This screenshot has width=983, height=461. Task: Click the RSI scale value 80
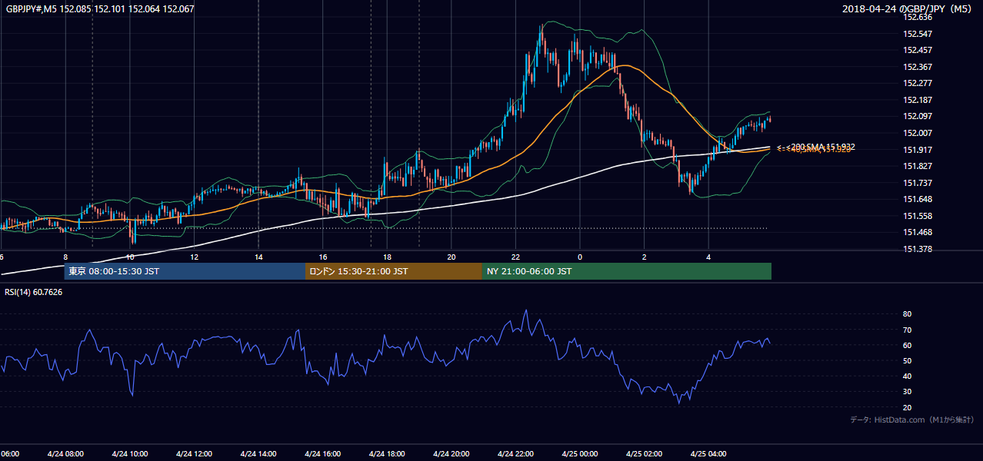[907, 314]
